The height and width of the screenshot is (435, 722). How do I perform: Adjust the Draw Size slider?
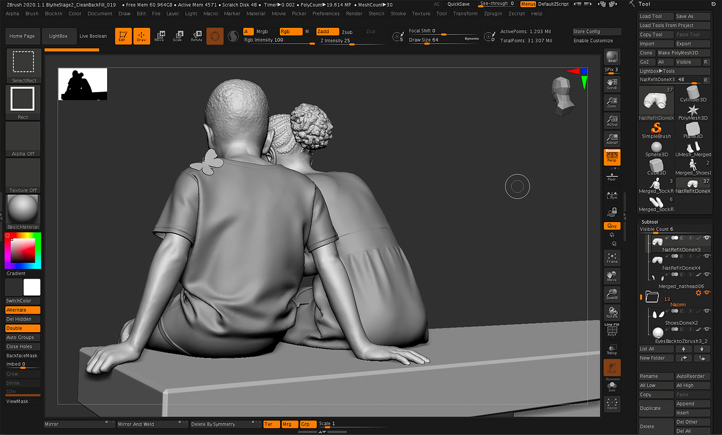pos(444,40)
